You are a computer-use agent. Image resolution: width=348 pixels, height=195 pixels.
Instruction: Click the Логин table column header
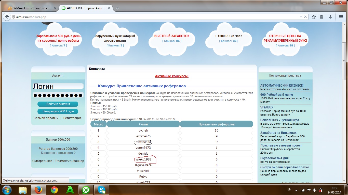point(143,124)
